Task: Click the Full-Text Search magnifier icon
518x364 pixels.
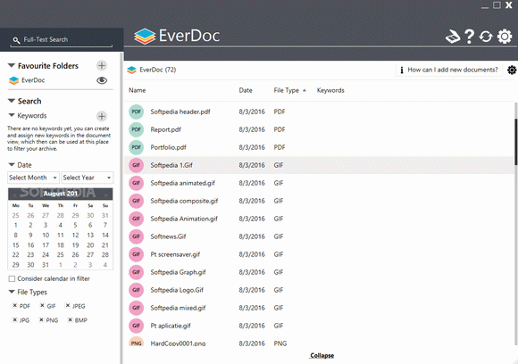Action: pos(16,40)
